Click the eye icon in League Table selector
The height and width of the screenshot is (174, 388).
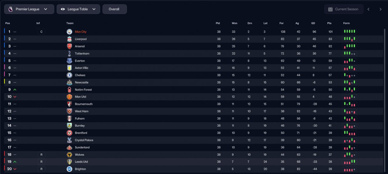pyautogui.click(x=63, y=9)
